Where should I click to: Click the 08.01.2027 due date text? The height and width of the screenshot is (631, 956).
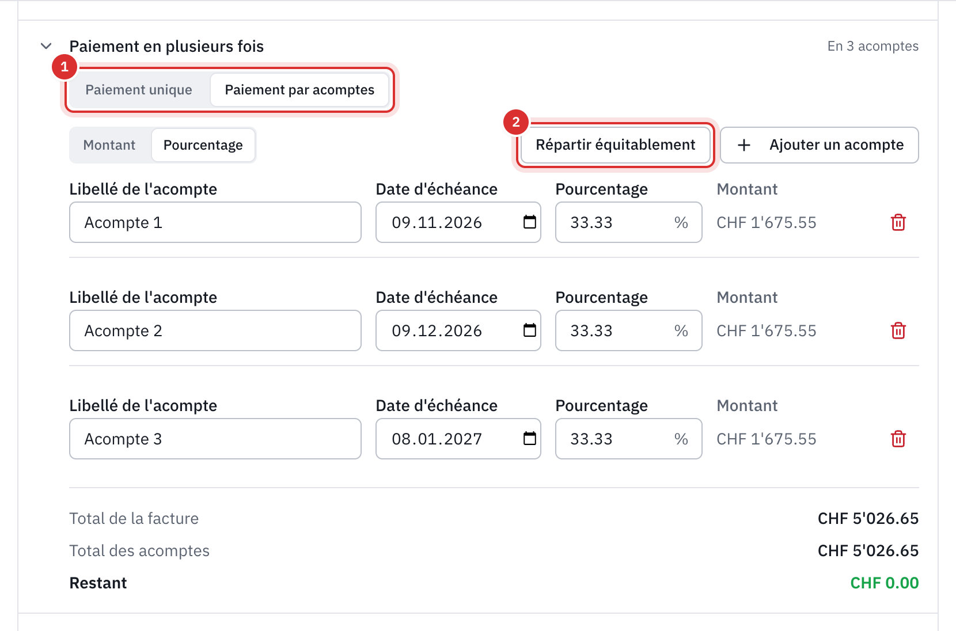coord(437,439)
